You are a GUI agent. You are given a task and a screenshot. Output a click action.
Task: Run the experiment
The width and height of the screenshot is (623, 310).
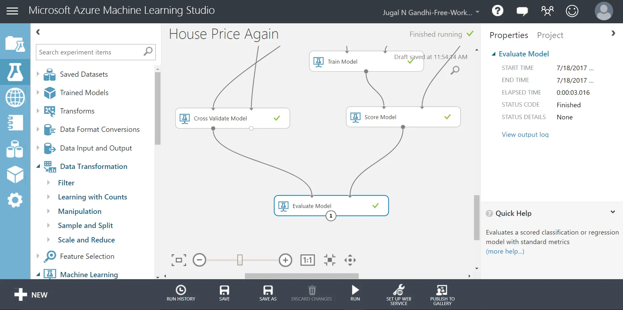355,293
